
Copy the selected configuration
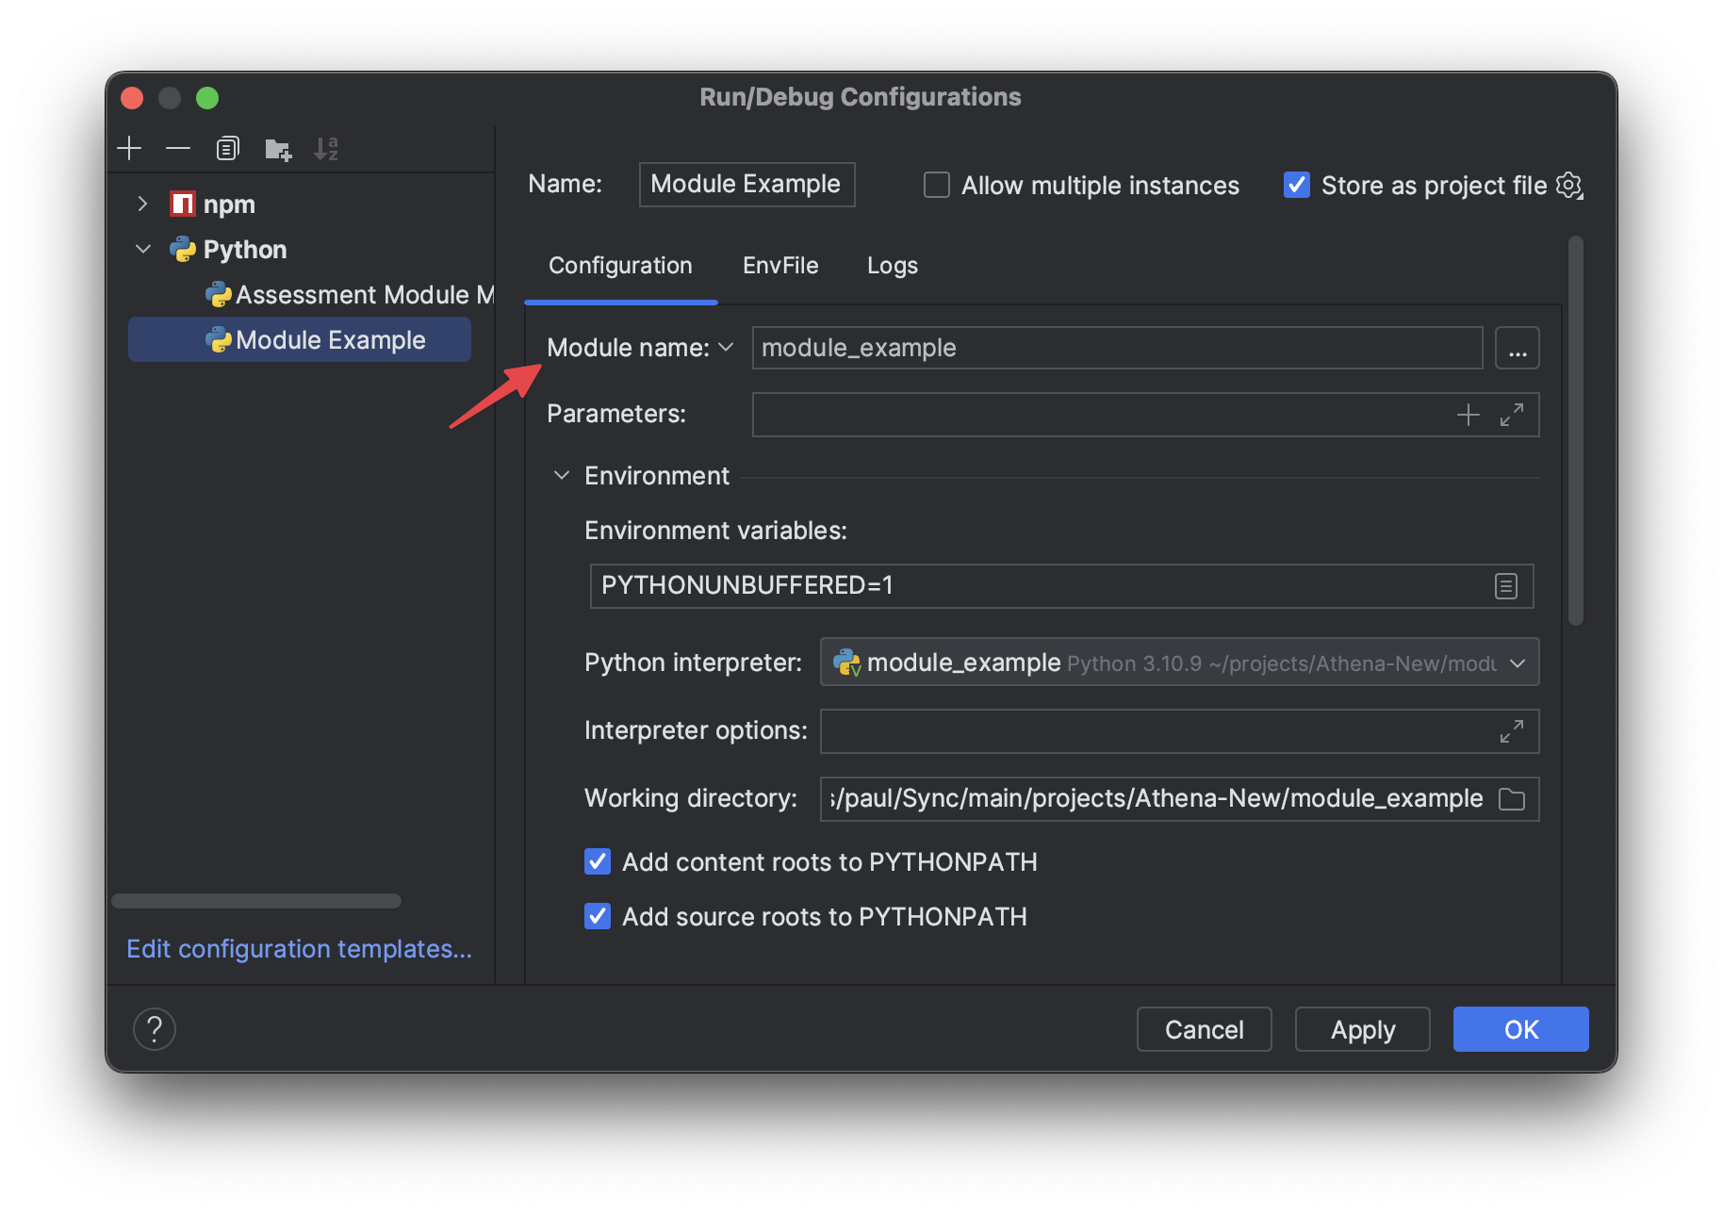pos(227,148)
